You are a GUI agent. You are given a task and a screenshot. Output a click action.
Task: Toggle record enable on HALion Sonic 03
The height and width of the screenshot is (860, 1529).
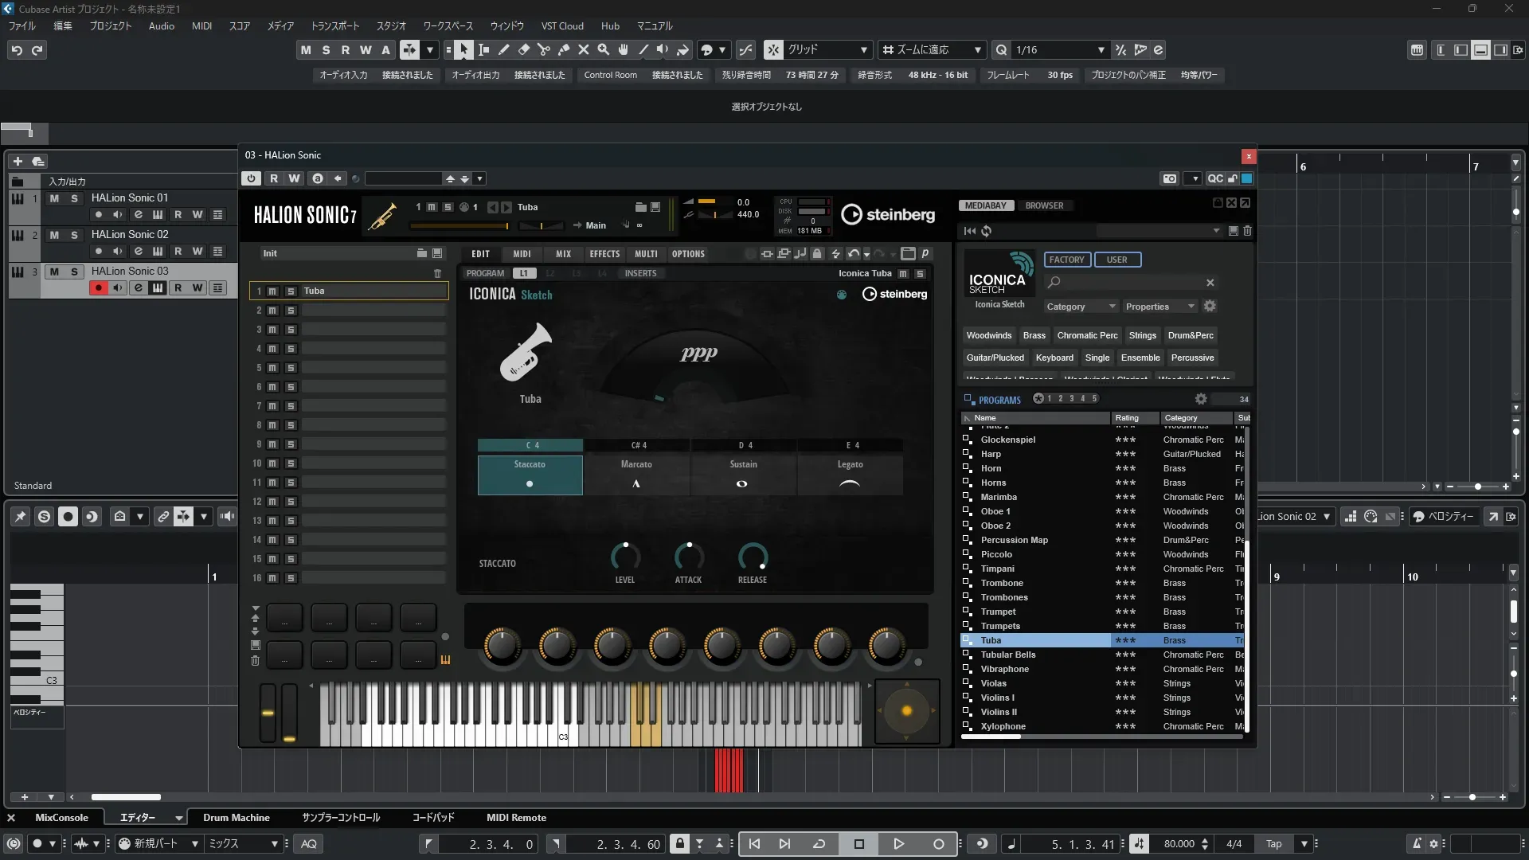tap(98, 288)
